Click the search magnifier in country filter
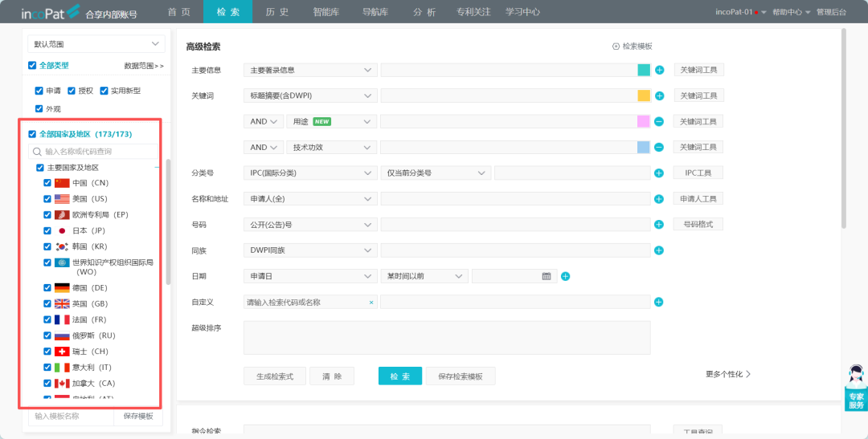868x439 pixels. pyautogui.click(x=37, y=152)
